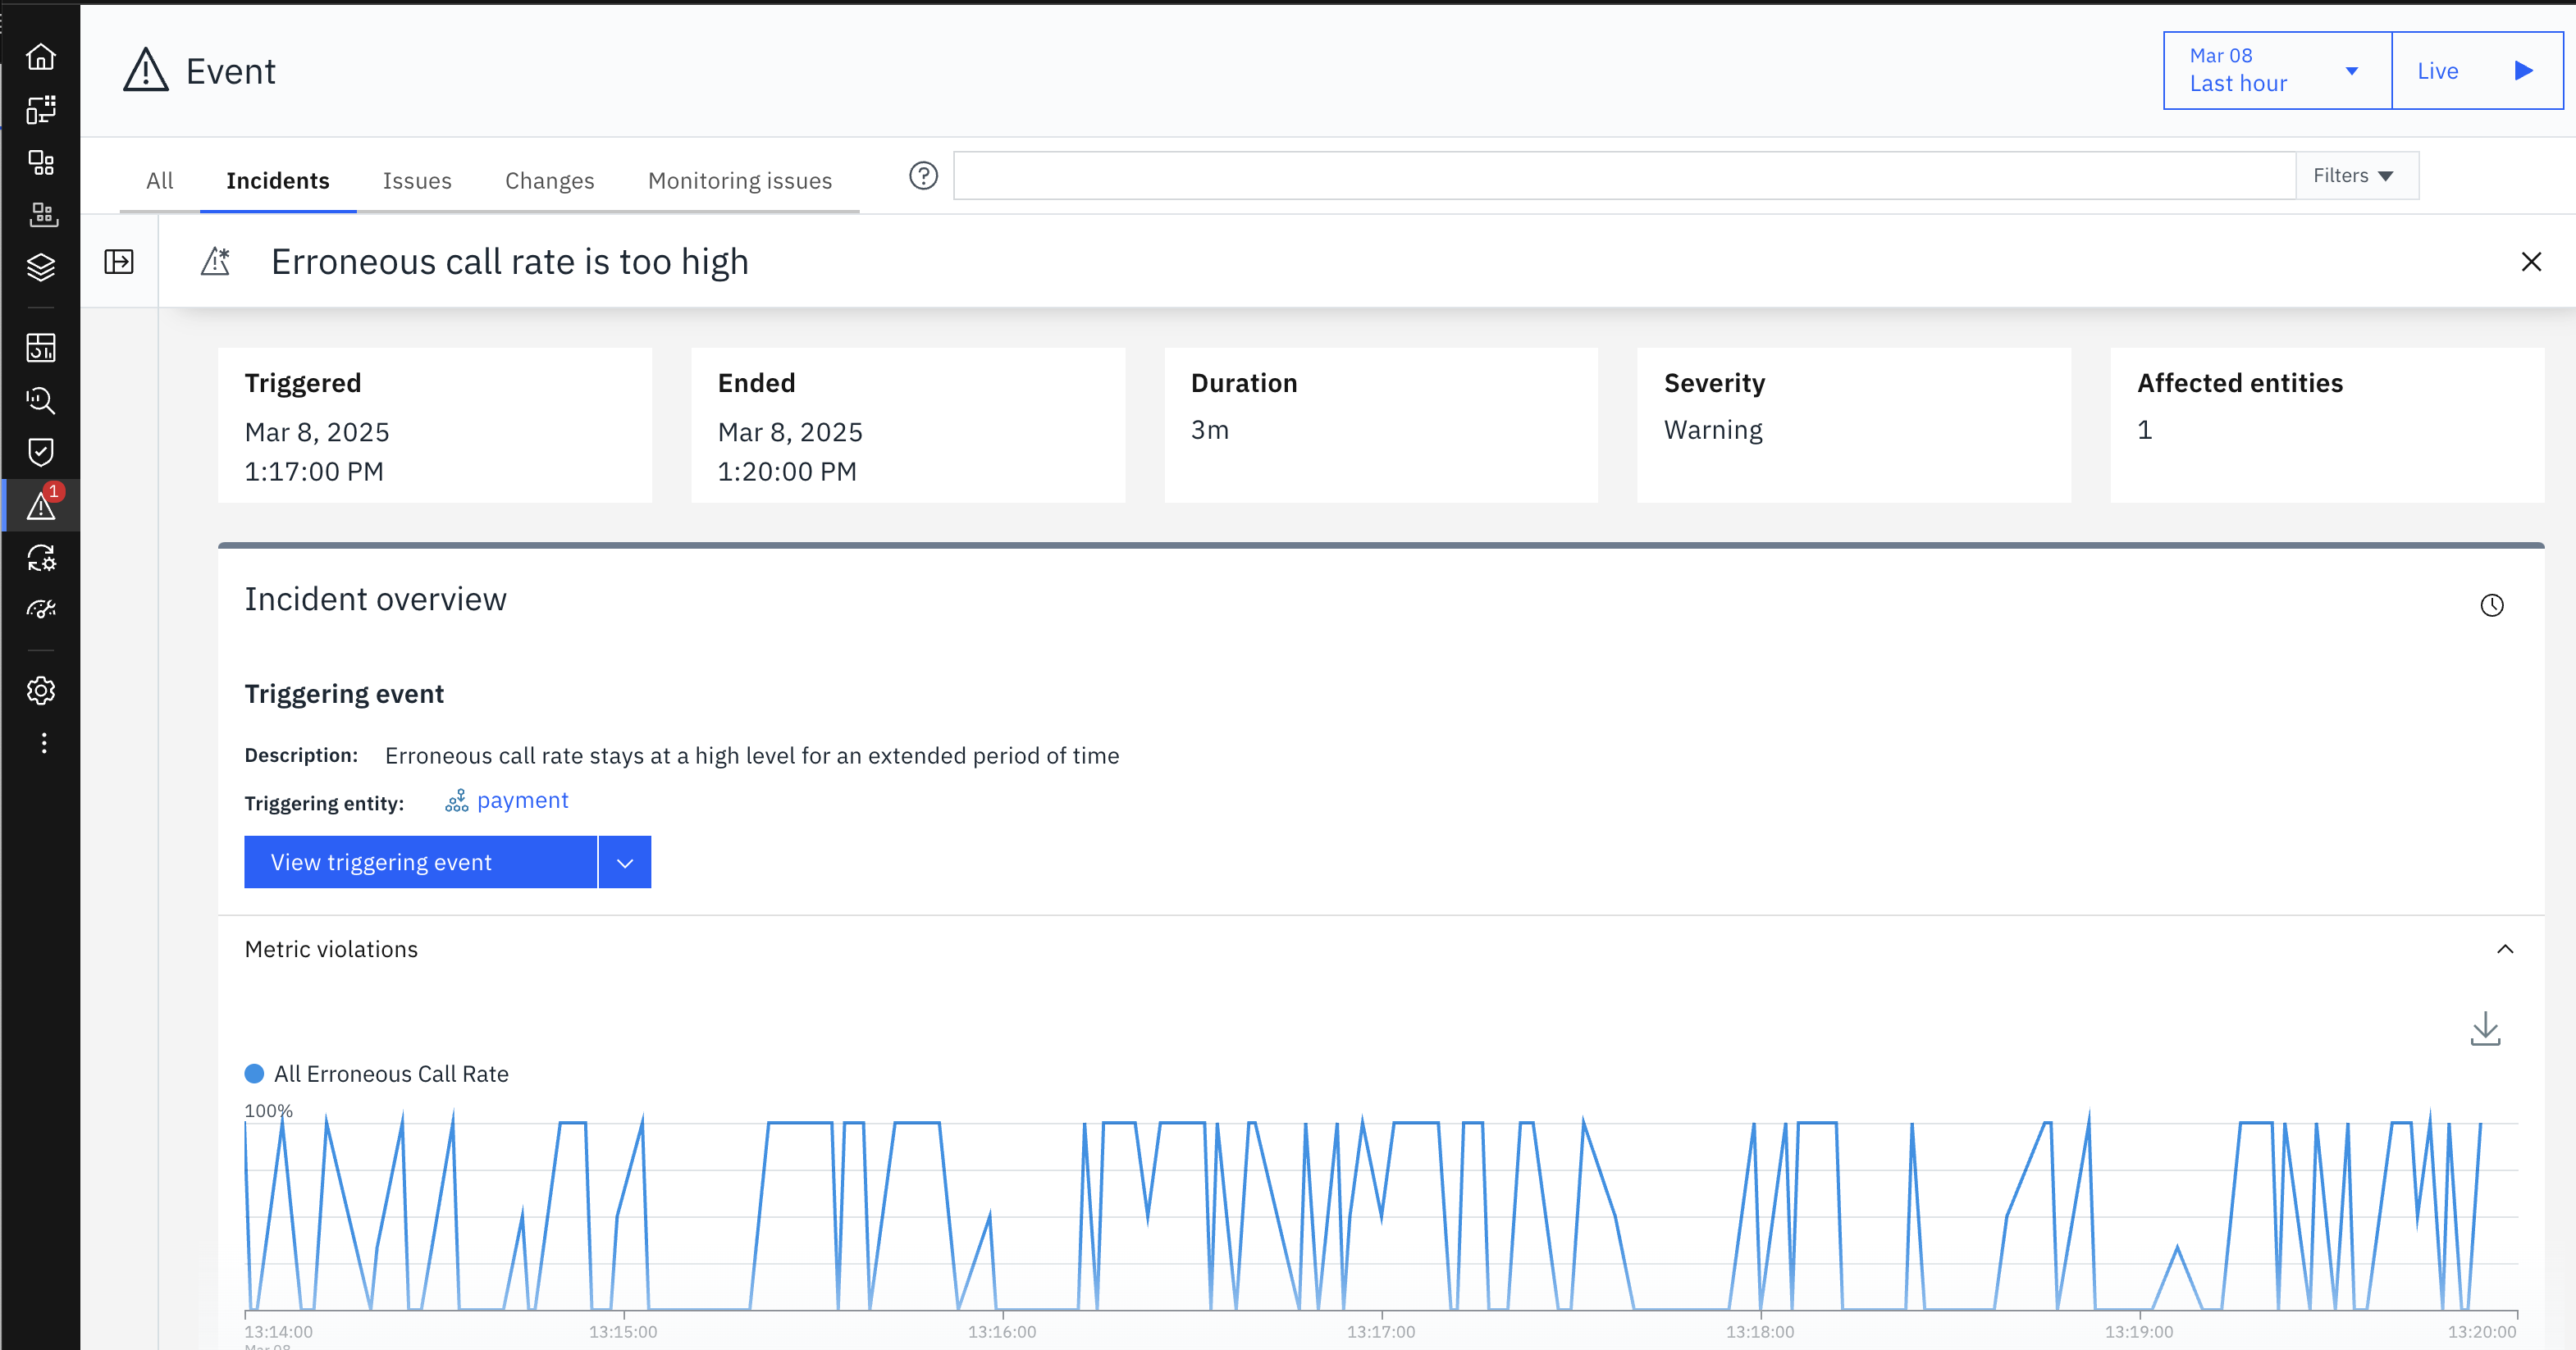Open the shield checkmark sidebar icon
The height and width of the screenshot is (1350, 2576).
[41, 452]
